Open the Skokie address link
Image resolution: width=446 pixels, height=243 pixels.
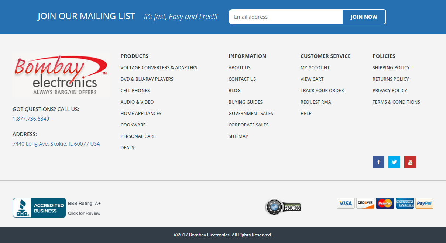tap(56, 144)
